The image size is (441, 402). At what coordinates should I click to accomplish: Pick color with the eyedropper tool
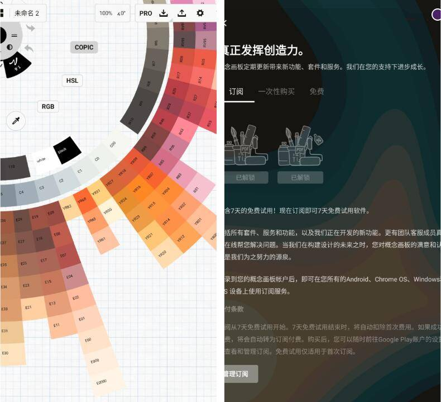(x=17, y=121)
